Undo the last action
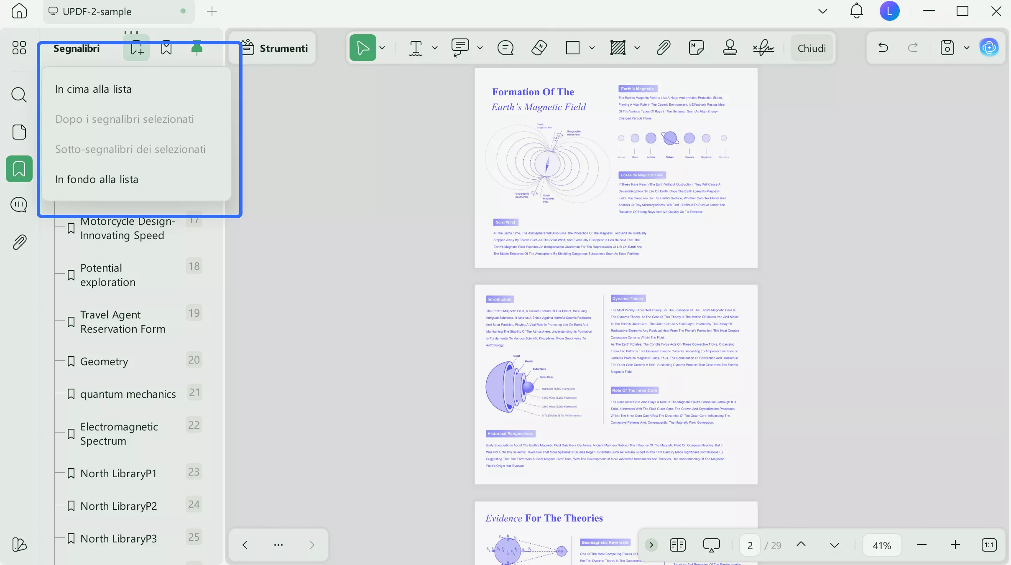Viewport: 1011px width, 565px height. (x=883, y=48)
